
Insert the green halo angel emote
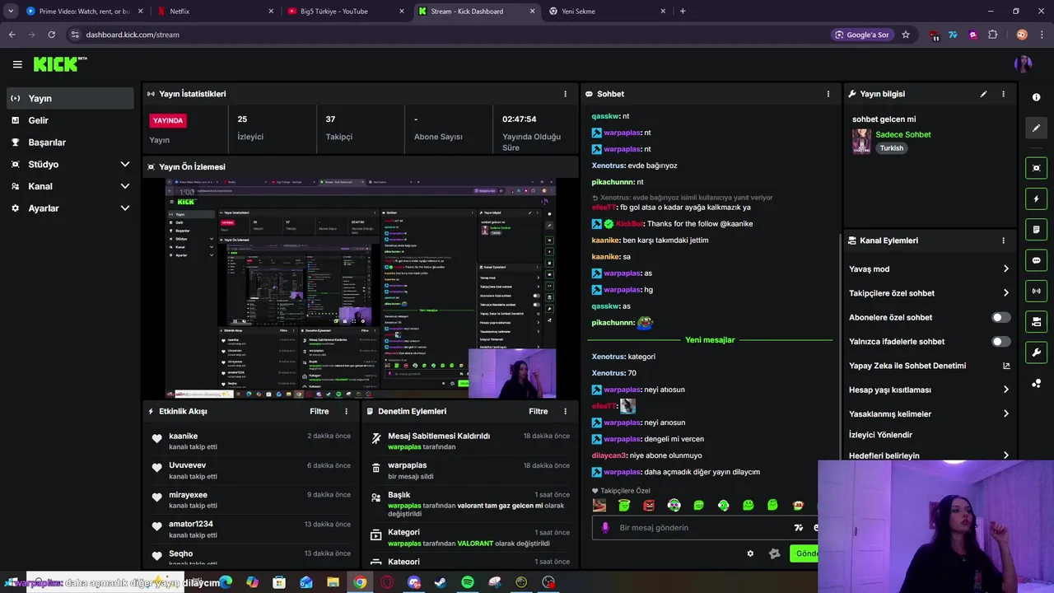(624, 505)
